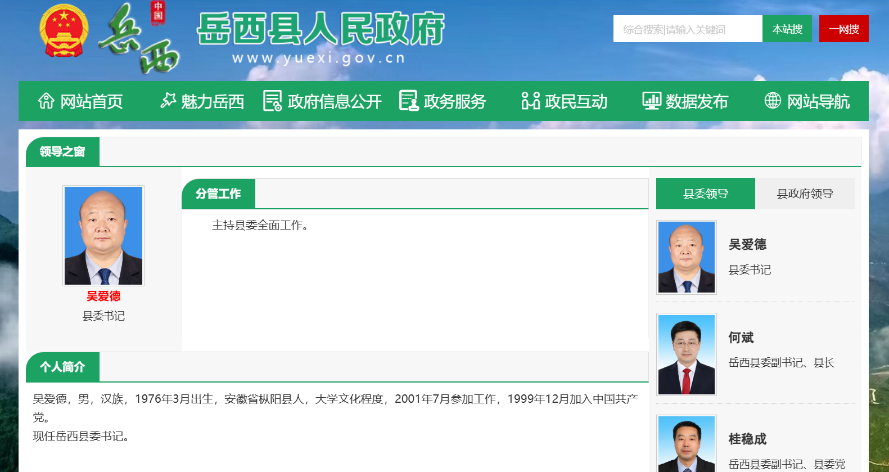Click 何斌's portrait thumbnail

point(687,354)
